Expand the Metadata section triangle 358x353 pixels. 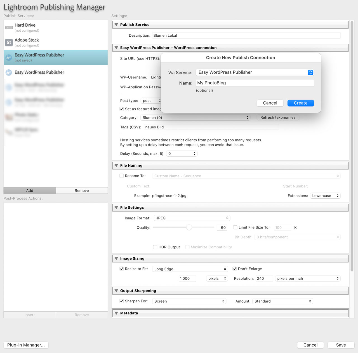coord(116,313)
